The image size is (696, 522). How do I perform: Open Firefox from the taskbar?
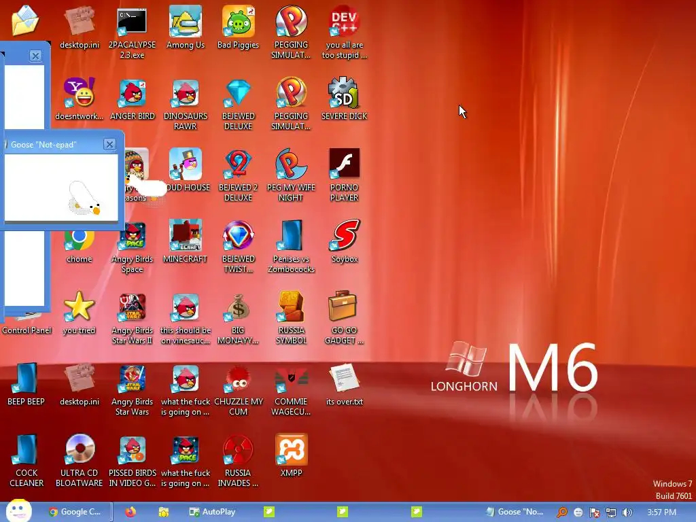point(130,512)
